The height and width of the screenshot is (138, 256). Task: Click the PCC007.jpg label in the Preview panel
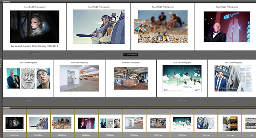point(131,100)
